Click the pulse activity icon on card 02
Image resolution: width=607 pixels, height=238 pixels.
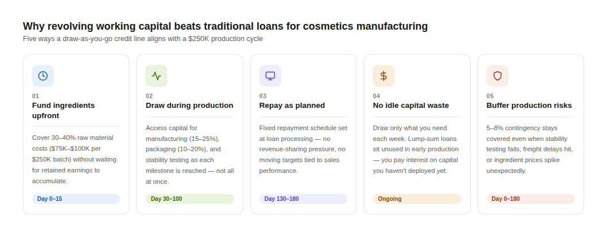coord(156,76)
